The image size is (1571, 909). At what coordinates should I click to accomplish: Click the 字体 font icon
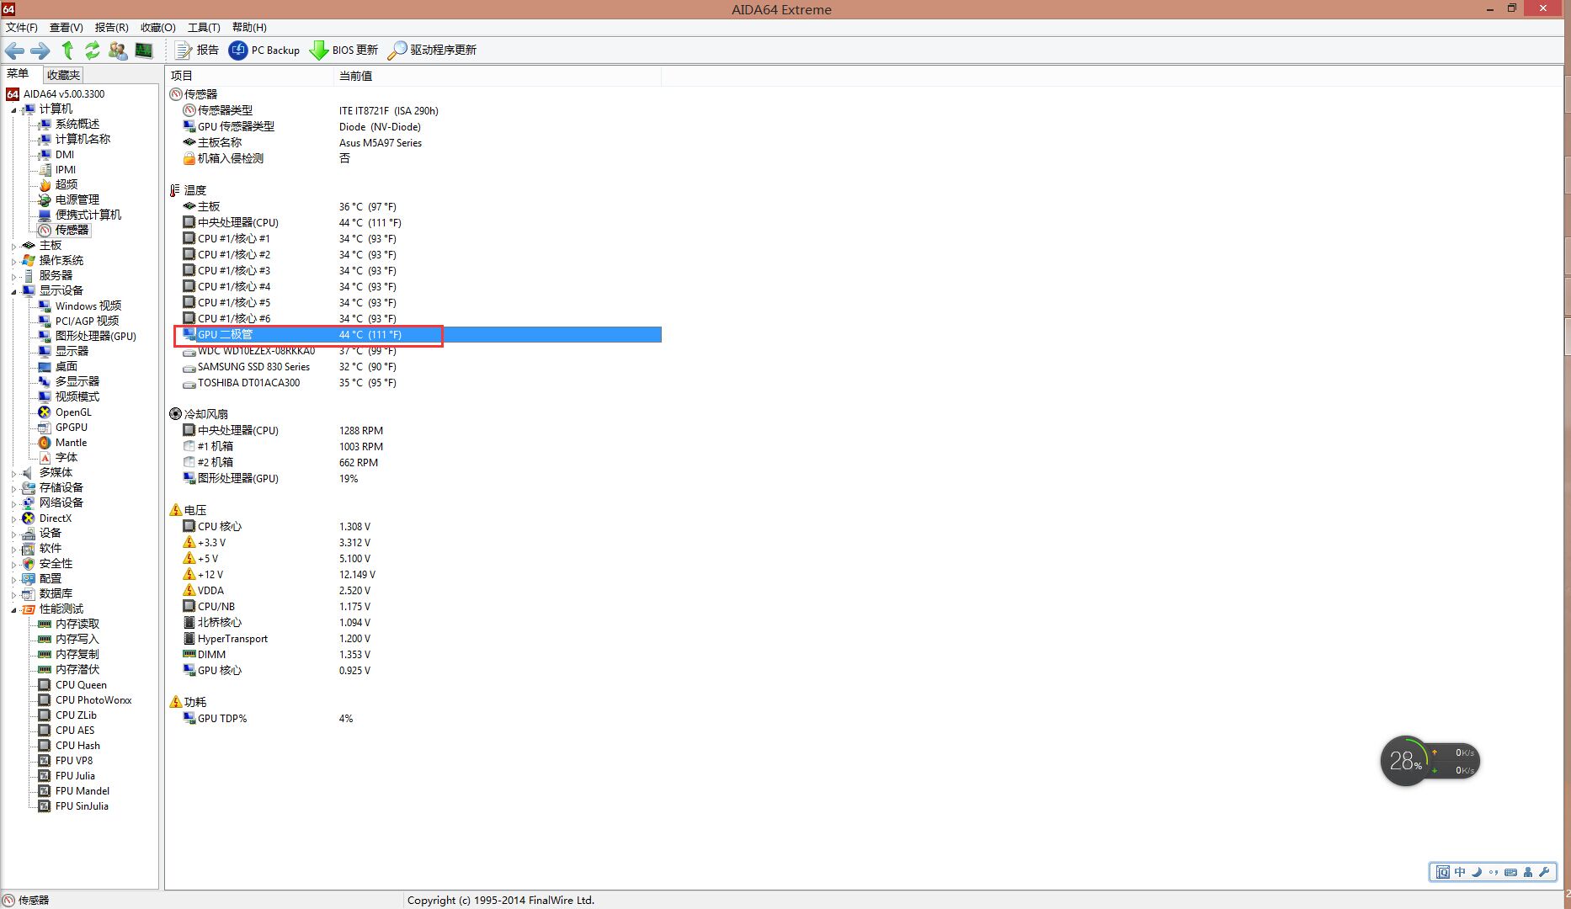pyautogui.click(x=45, y=458)
